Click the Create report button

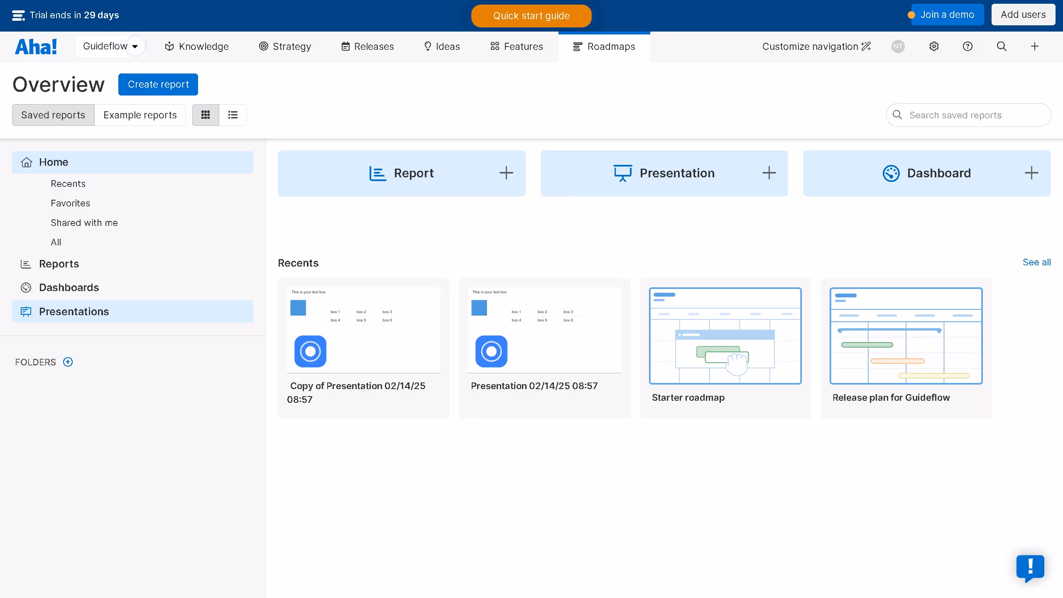click(158, 84)
